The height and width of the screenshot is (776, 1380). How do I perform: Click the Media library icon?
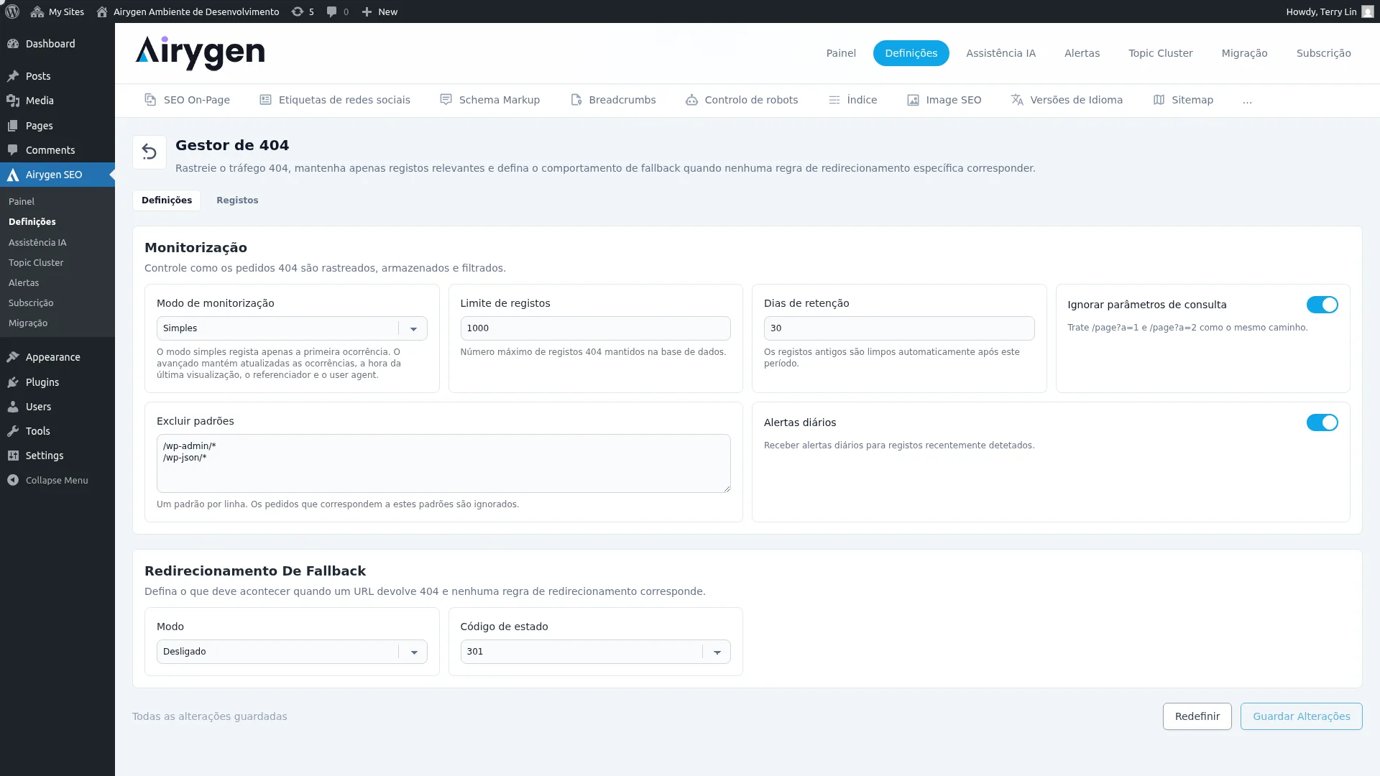pos(13,101)
